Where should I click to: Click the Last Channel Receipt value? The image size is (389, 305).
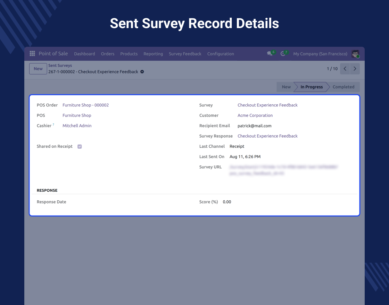point(237,146)
